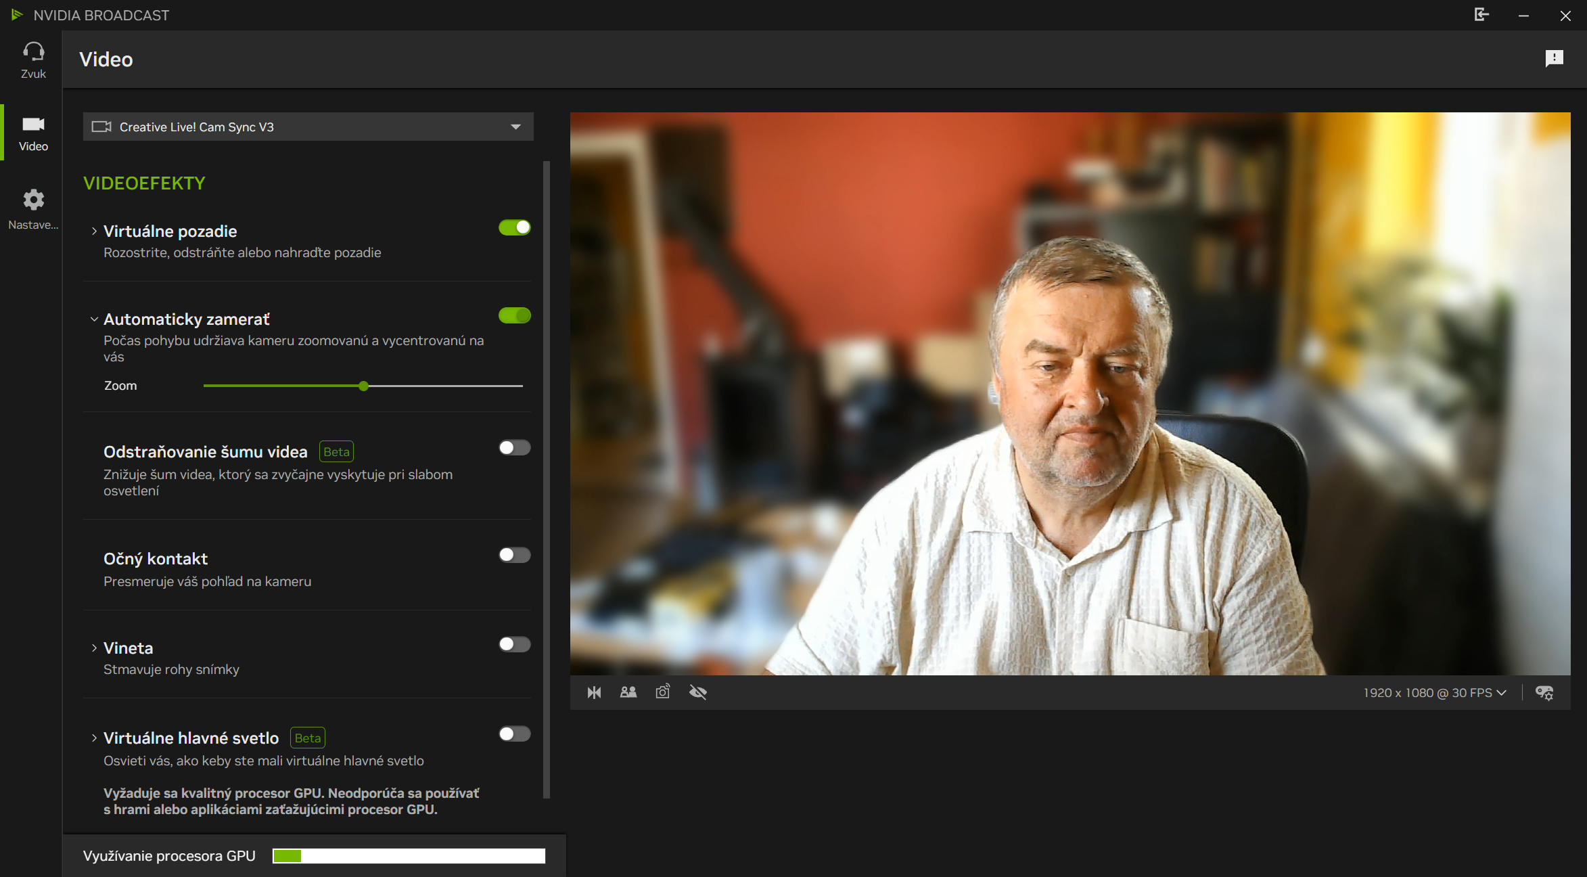The image size is (1587, 877).
Task: Expand the Virtuálne pozadie options chevron
Action: 94,231
